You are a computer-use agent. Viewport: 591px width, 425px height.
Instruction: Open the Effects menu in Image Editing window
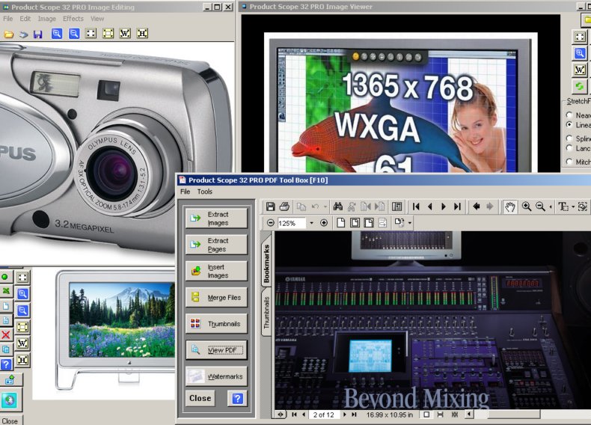pyautogui.click(x=73, y=19)
